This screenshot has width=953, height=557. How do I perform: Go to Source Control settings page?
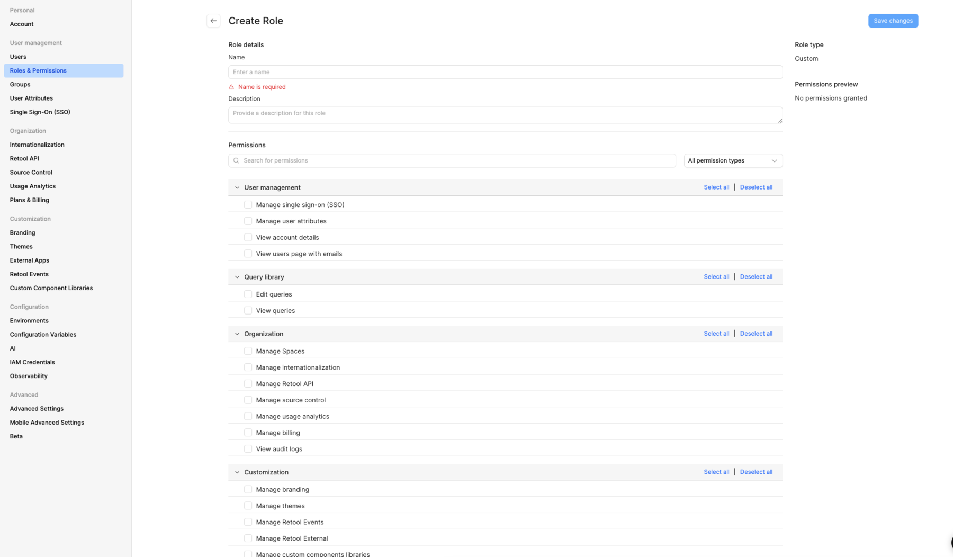click(x=31, y=172)
